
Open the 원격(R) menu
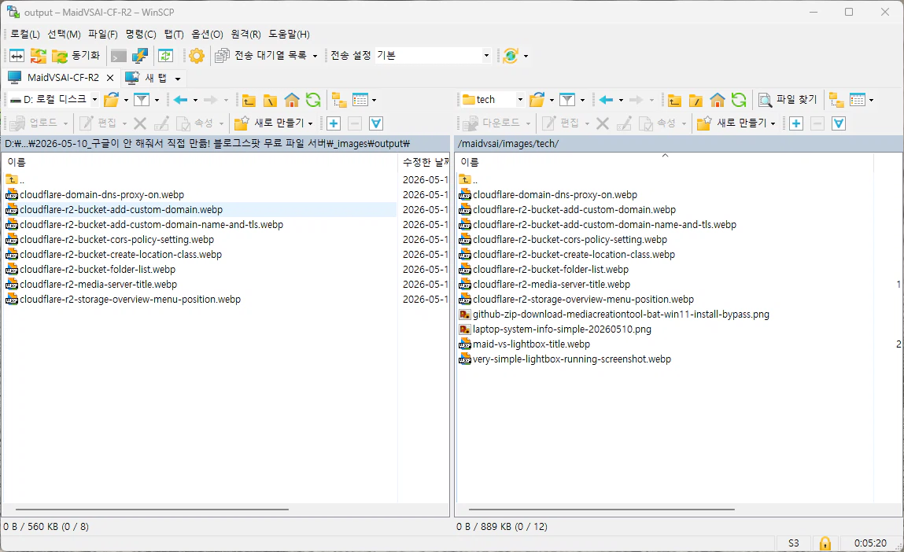(x=245, y=35)
